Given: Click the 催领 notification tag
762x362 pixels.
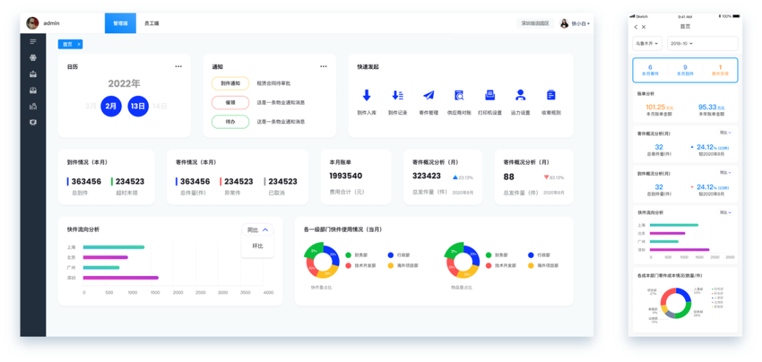Looking at the screenshot, I should click(230, 102).
